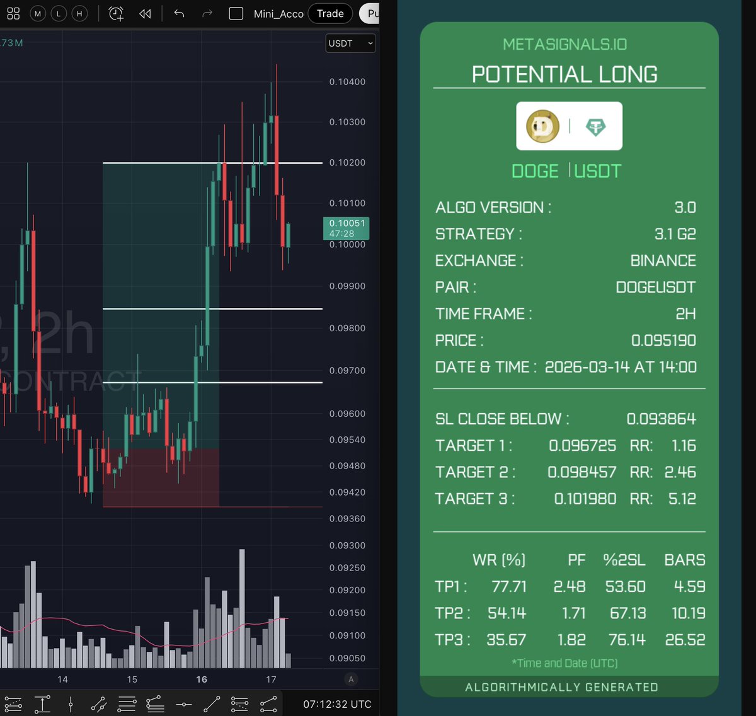756x716 pixels.
Task: Click date label 14 on time axis
Action: tap(62, 679)
